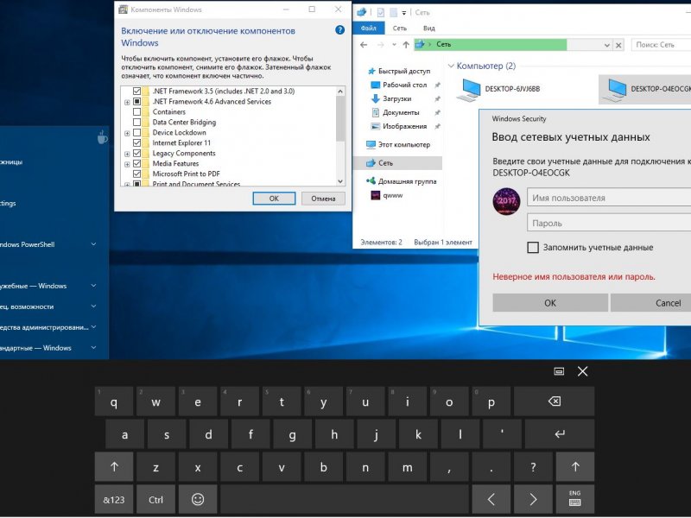Move cursor left with keyboard arrow
Viewport: 691px width, 518px height.
pos(491,499)
